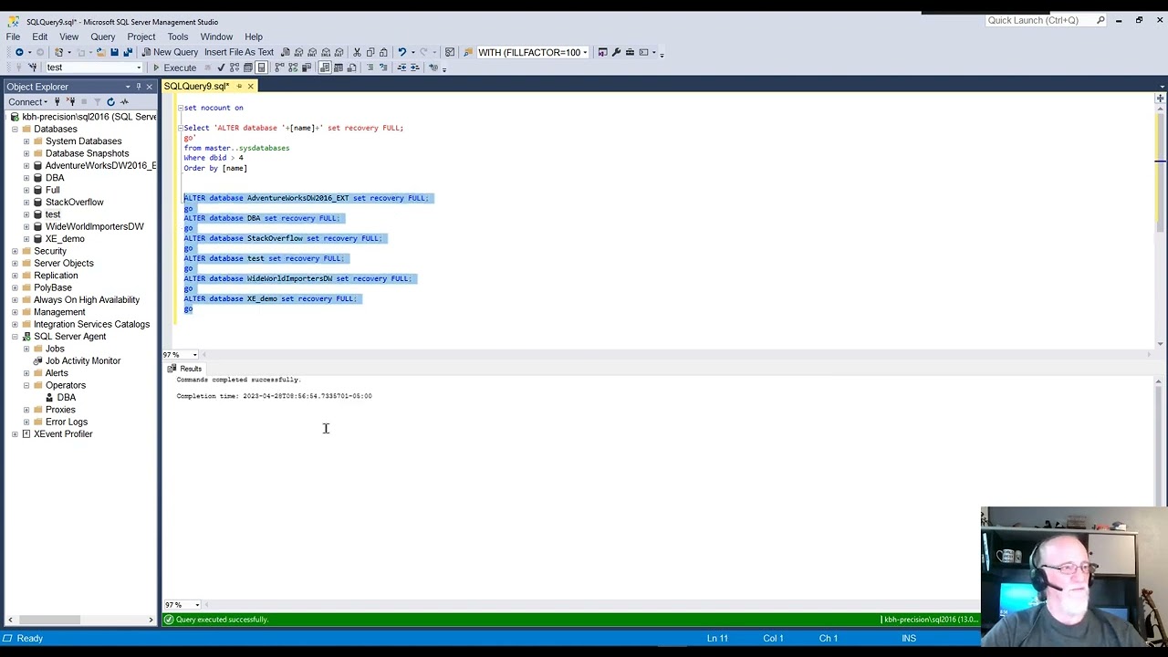Select the Always On High Availability folder
This screenshot has height=657, width=1168.
(87, 300)
